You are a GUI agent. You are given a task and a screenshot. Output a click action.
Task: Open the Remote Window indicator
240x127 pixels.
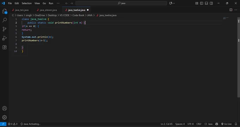[x=3, y=124]
